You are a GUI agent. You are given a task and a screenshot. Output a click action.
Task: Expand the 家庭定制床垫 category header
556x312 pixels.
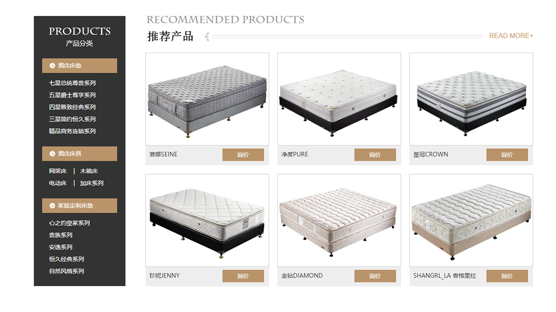click(79, 205)
